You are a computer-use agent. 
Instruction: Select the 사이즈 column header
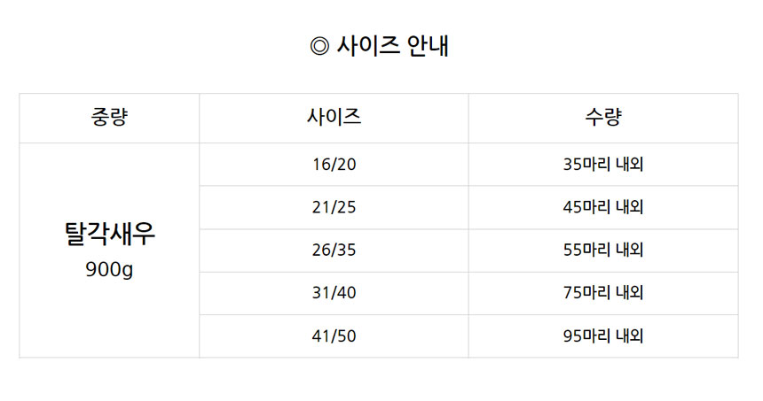tap(334, 118)
